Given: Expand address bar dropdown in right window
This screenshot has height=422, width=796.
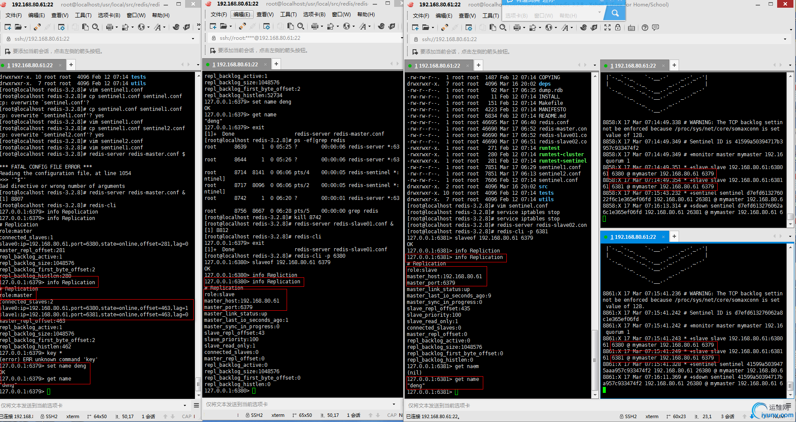Looking at the screenshot, I should coord(785,39).
